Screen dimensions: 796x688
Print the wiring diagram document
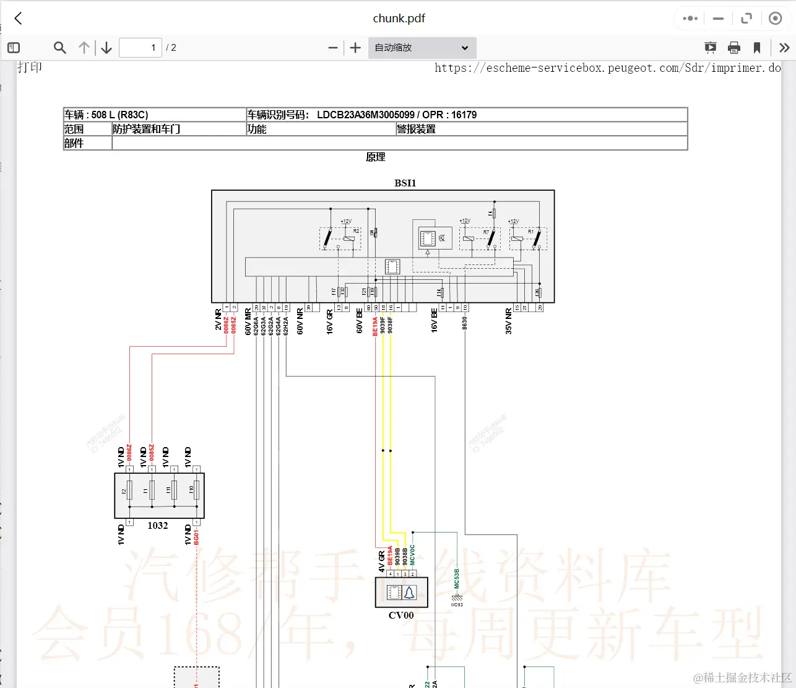[734, 47]
